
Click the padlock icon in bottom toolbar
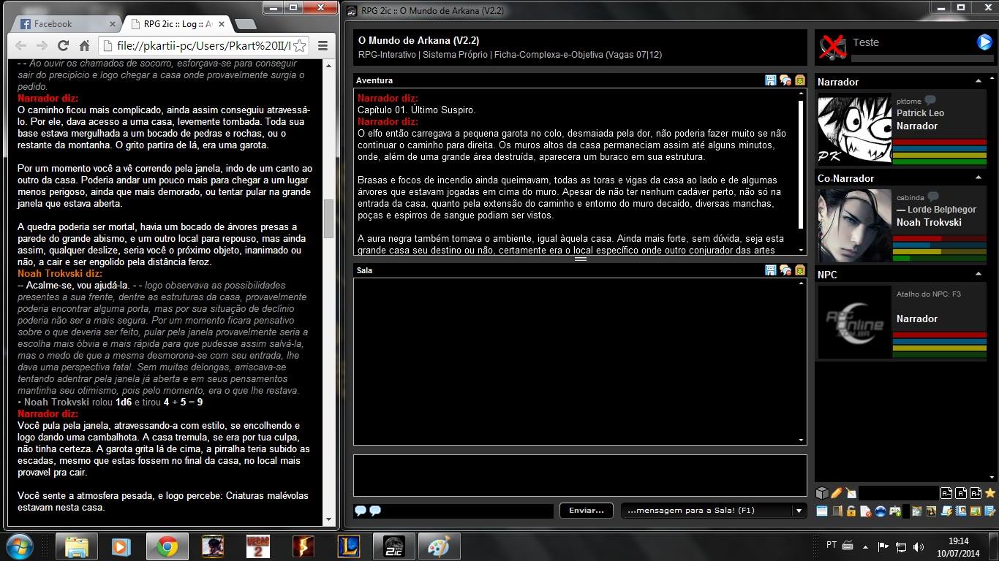[x=851, y=511]
